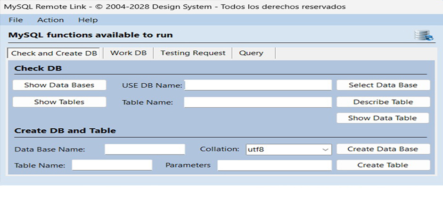Viewport: 443px width, 213px height.
Task: Focus the Table Name field under Check DB
Action: tap(258, 103)
